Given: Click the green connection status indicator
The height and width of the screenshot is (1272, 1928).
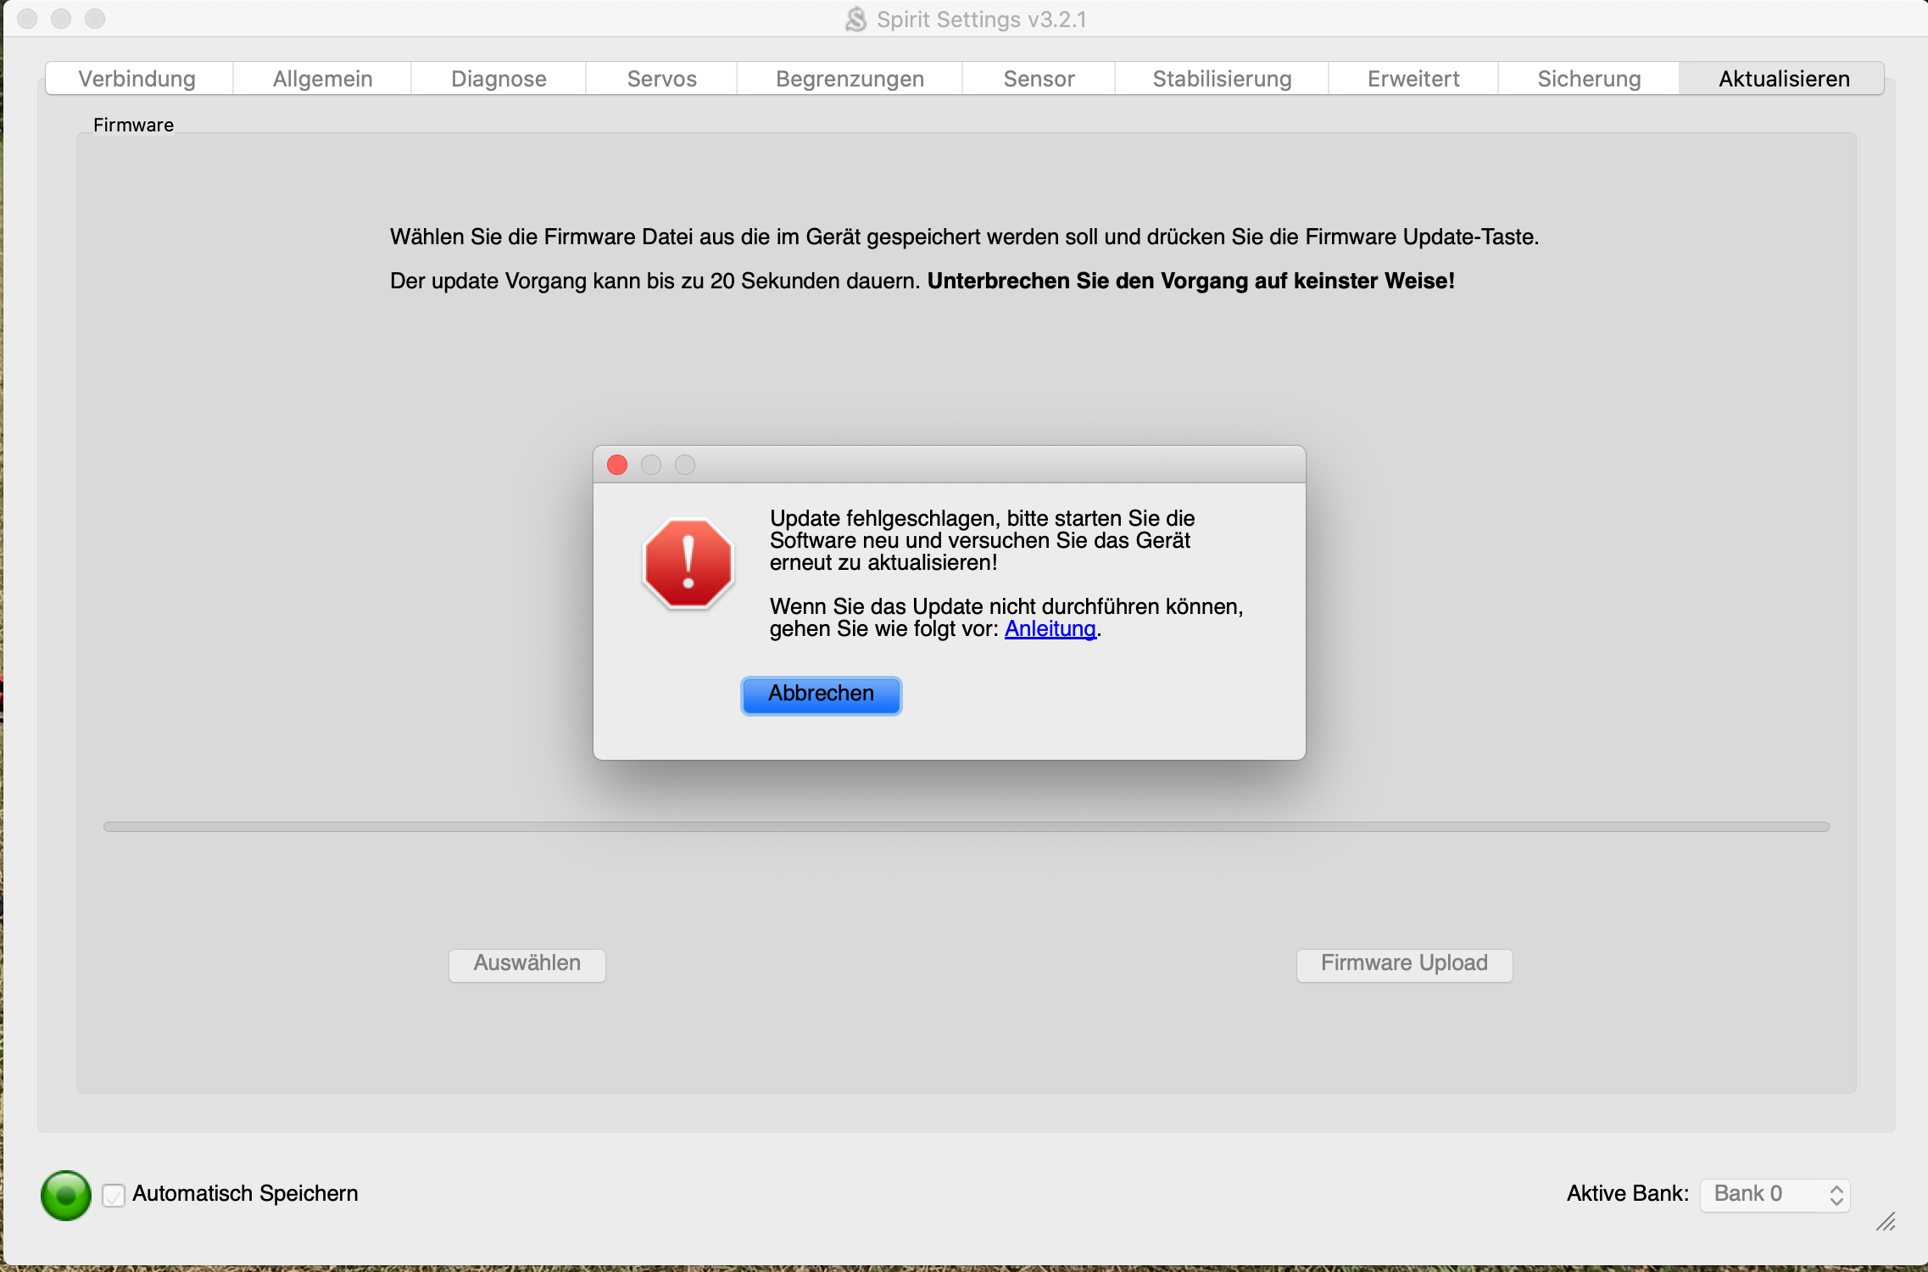Looking at the screenshot, I should tap(65, 1195).
